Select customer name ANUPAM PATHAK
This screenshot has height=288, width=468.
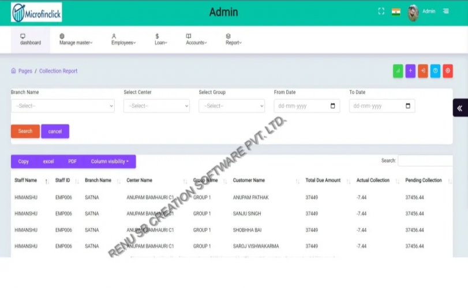(x=250, y=198)
